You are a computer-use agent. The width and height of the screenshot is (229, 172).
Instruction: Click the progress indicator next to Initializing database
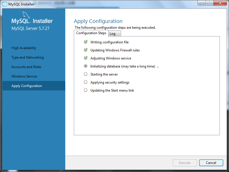pyautogui.click(x=85, y=66)
